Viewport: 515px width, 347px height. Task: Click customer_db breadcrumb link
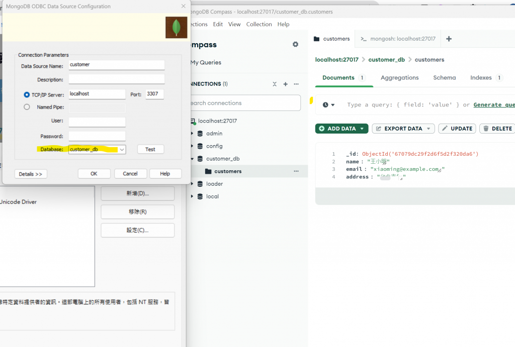(387, 60)
